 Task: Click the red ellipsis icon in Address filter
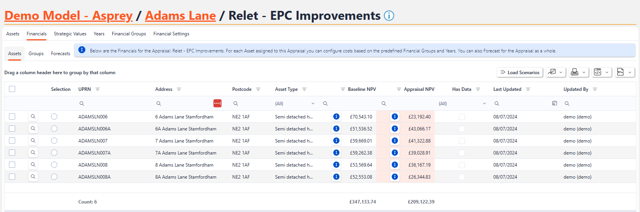217,103
